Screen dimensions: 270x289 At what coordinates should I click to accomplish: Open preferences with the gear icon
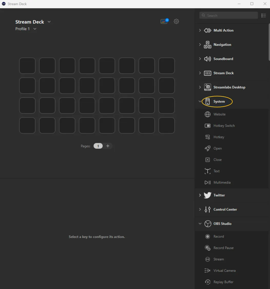click(176, 21)
